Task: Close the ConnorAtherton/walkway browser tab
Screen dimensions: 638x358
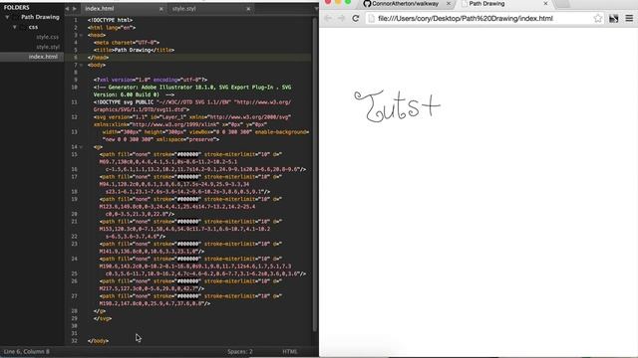Action: (449, 4)
